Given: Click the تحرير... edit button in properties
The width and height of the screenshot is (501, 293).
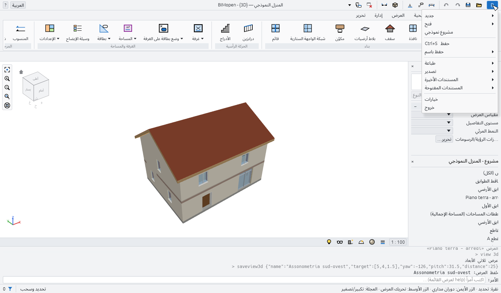Looking at the screenshot, I should click(x=444, y=139).
